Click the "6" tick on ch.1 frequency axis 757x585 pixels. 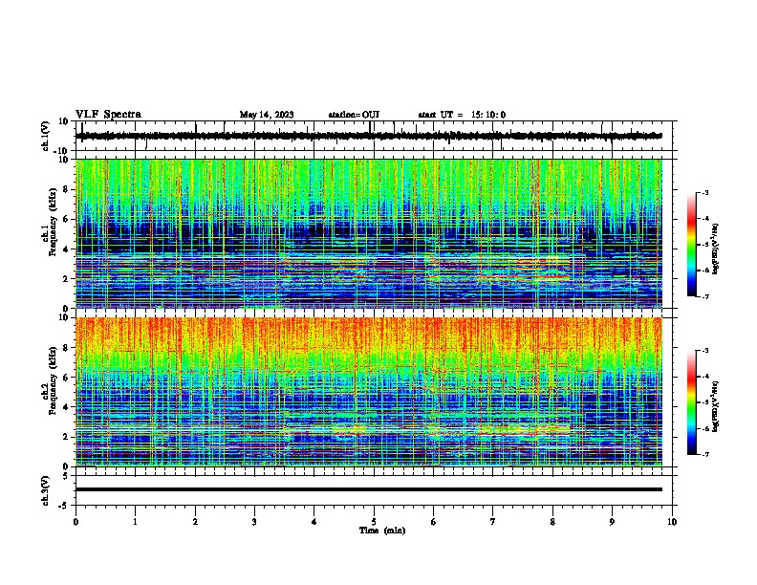click(66, 219)
